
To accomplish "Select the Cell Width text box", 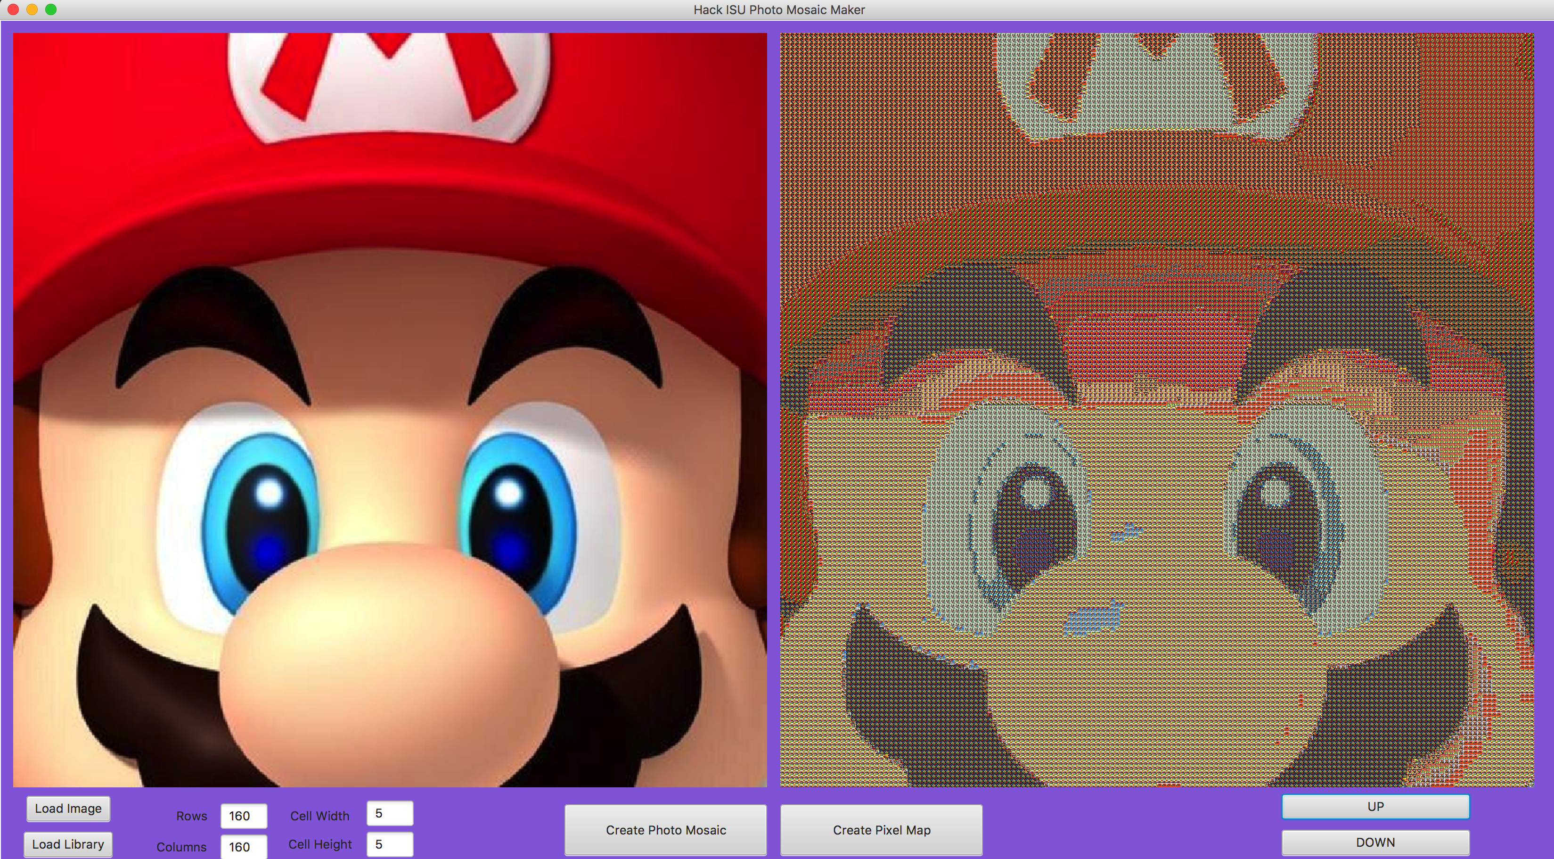I will pyautogui.click(x=390, y=813).
